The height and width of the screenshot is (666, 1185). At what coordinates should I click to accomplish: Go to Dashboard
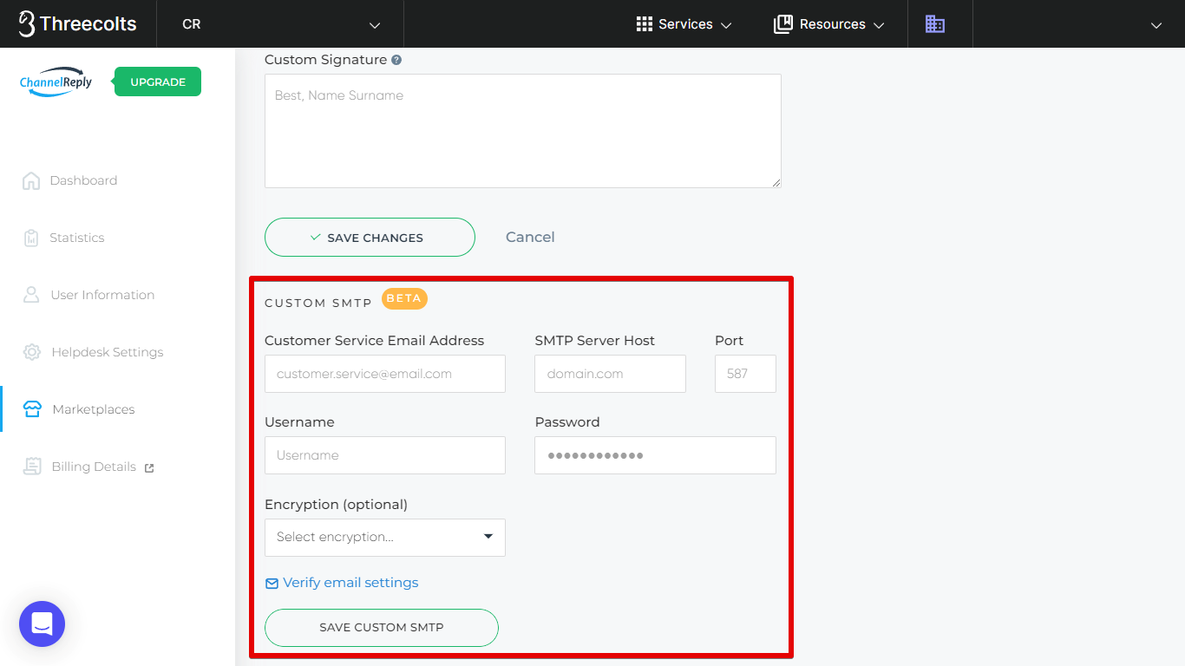click(83, 180)
